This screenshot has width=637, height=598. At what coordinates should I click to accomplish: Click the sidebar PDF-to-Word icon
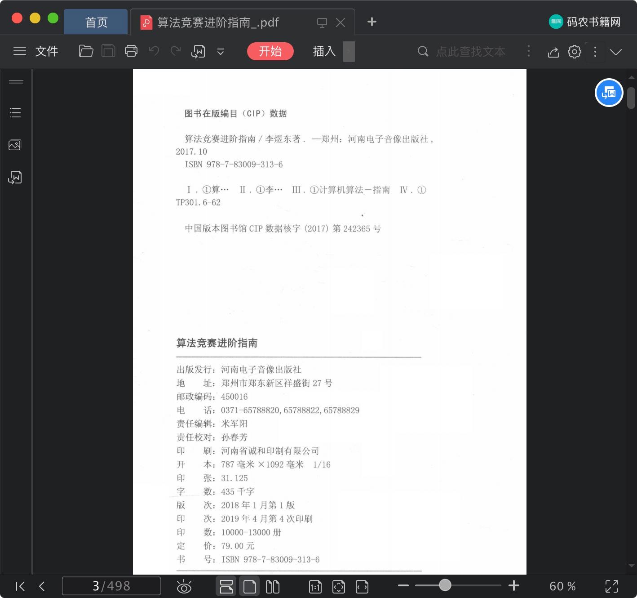tap(15, 178)
